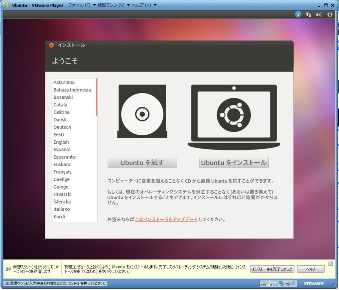339x290 pixels.
Task: Open the universal access icon in top panel
Action: click(298, 14)
